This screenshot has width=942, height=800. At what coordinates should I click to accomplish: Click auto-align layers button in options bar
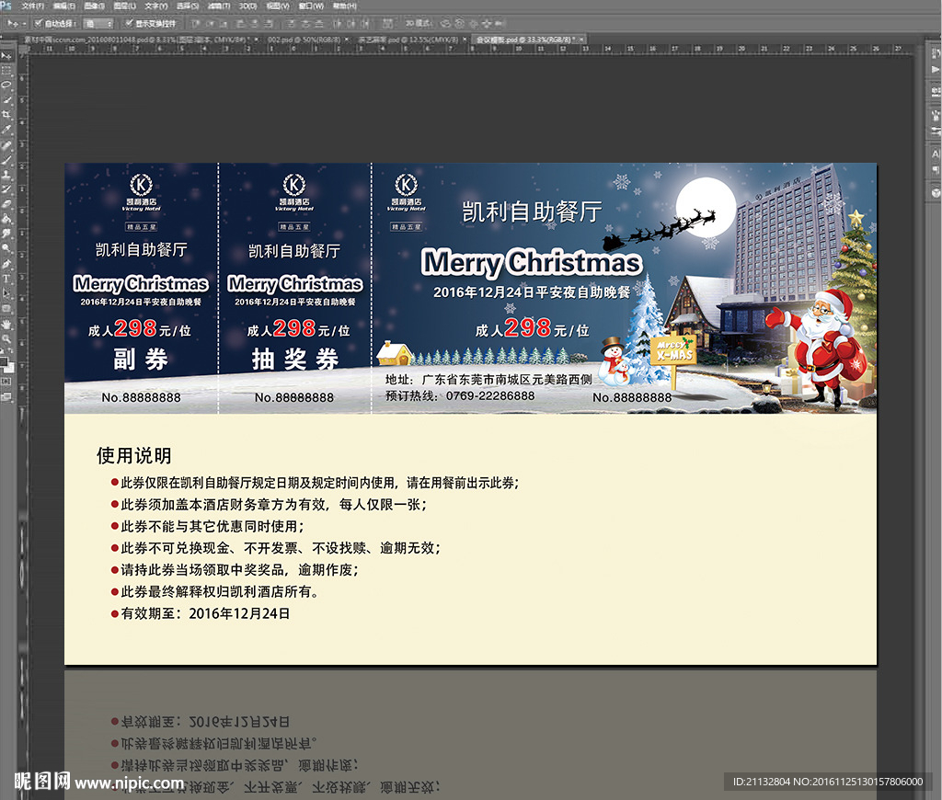(387, 23)
